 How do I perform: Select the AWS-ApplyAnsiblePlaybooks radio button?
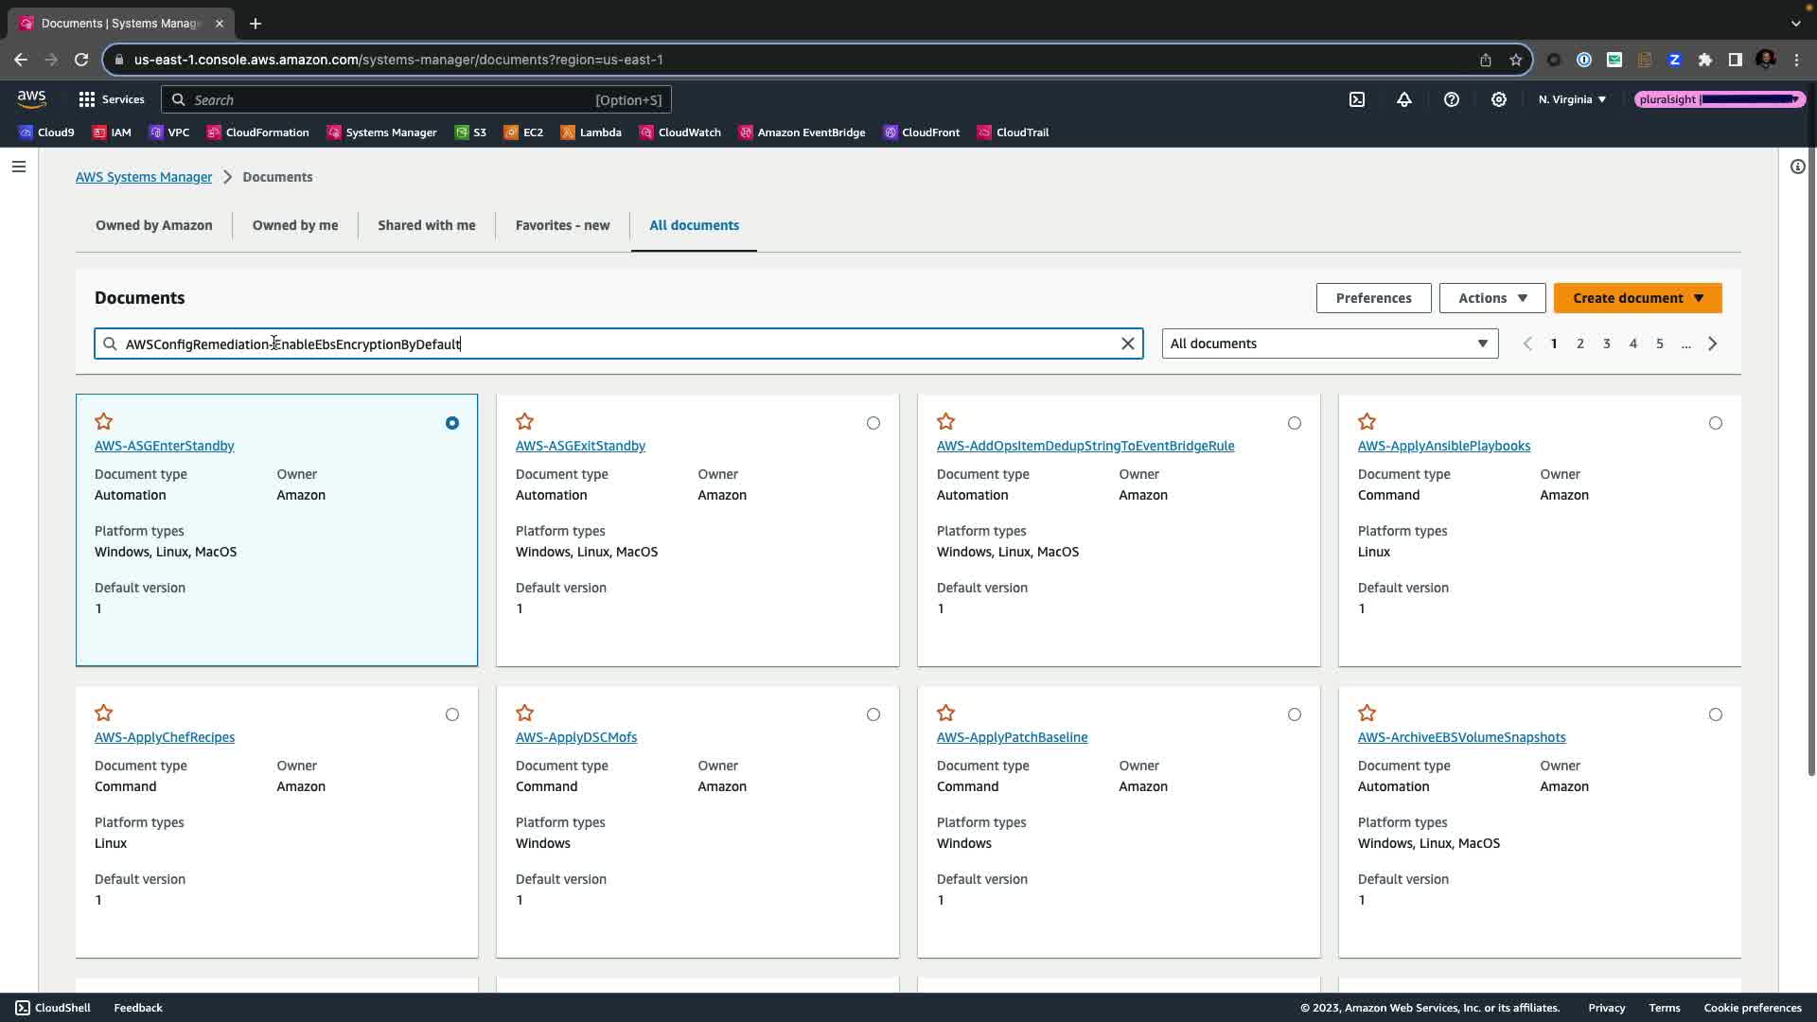(x=1716, y=423)
